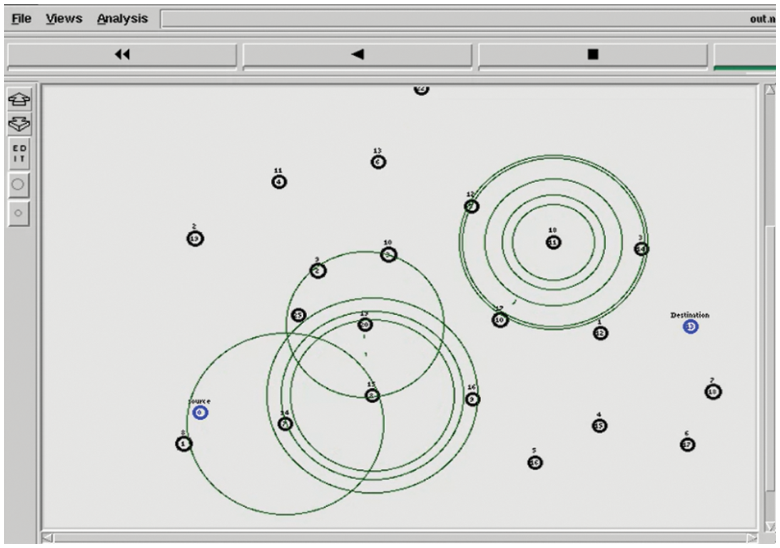
Task: Click the node labeled 16 above it
Action: pyautogui.click(x=472, y=399)
